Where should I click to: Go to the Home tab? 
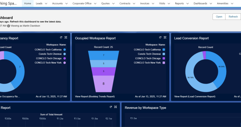point(28,3)
